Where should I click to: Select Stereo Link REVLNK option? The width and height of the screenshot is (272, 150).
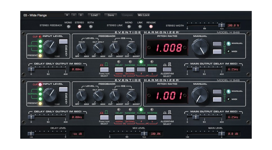click(151, 26)
